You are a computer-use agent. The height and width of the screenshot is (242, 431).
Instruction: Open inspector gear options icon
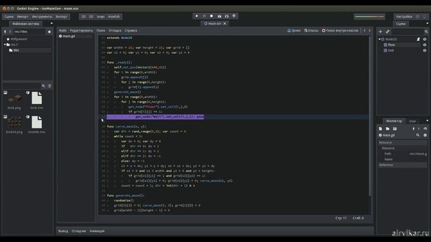(425, 135)
